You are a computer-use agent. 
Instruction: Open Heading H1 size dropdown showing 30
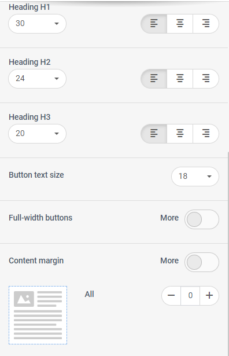(37, 24)
